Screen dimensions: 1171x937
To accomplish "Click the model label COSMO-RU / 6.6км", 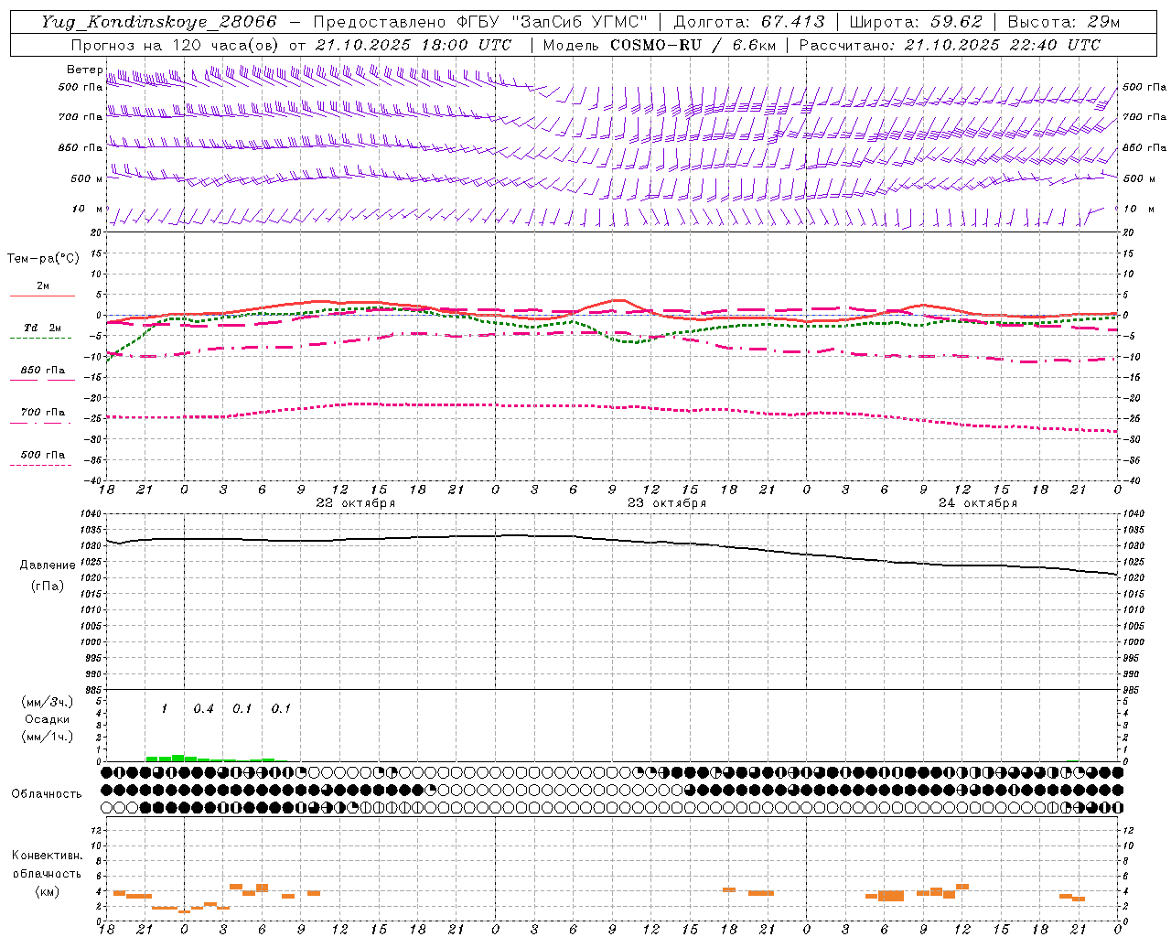I will [693, 45].
